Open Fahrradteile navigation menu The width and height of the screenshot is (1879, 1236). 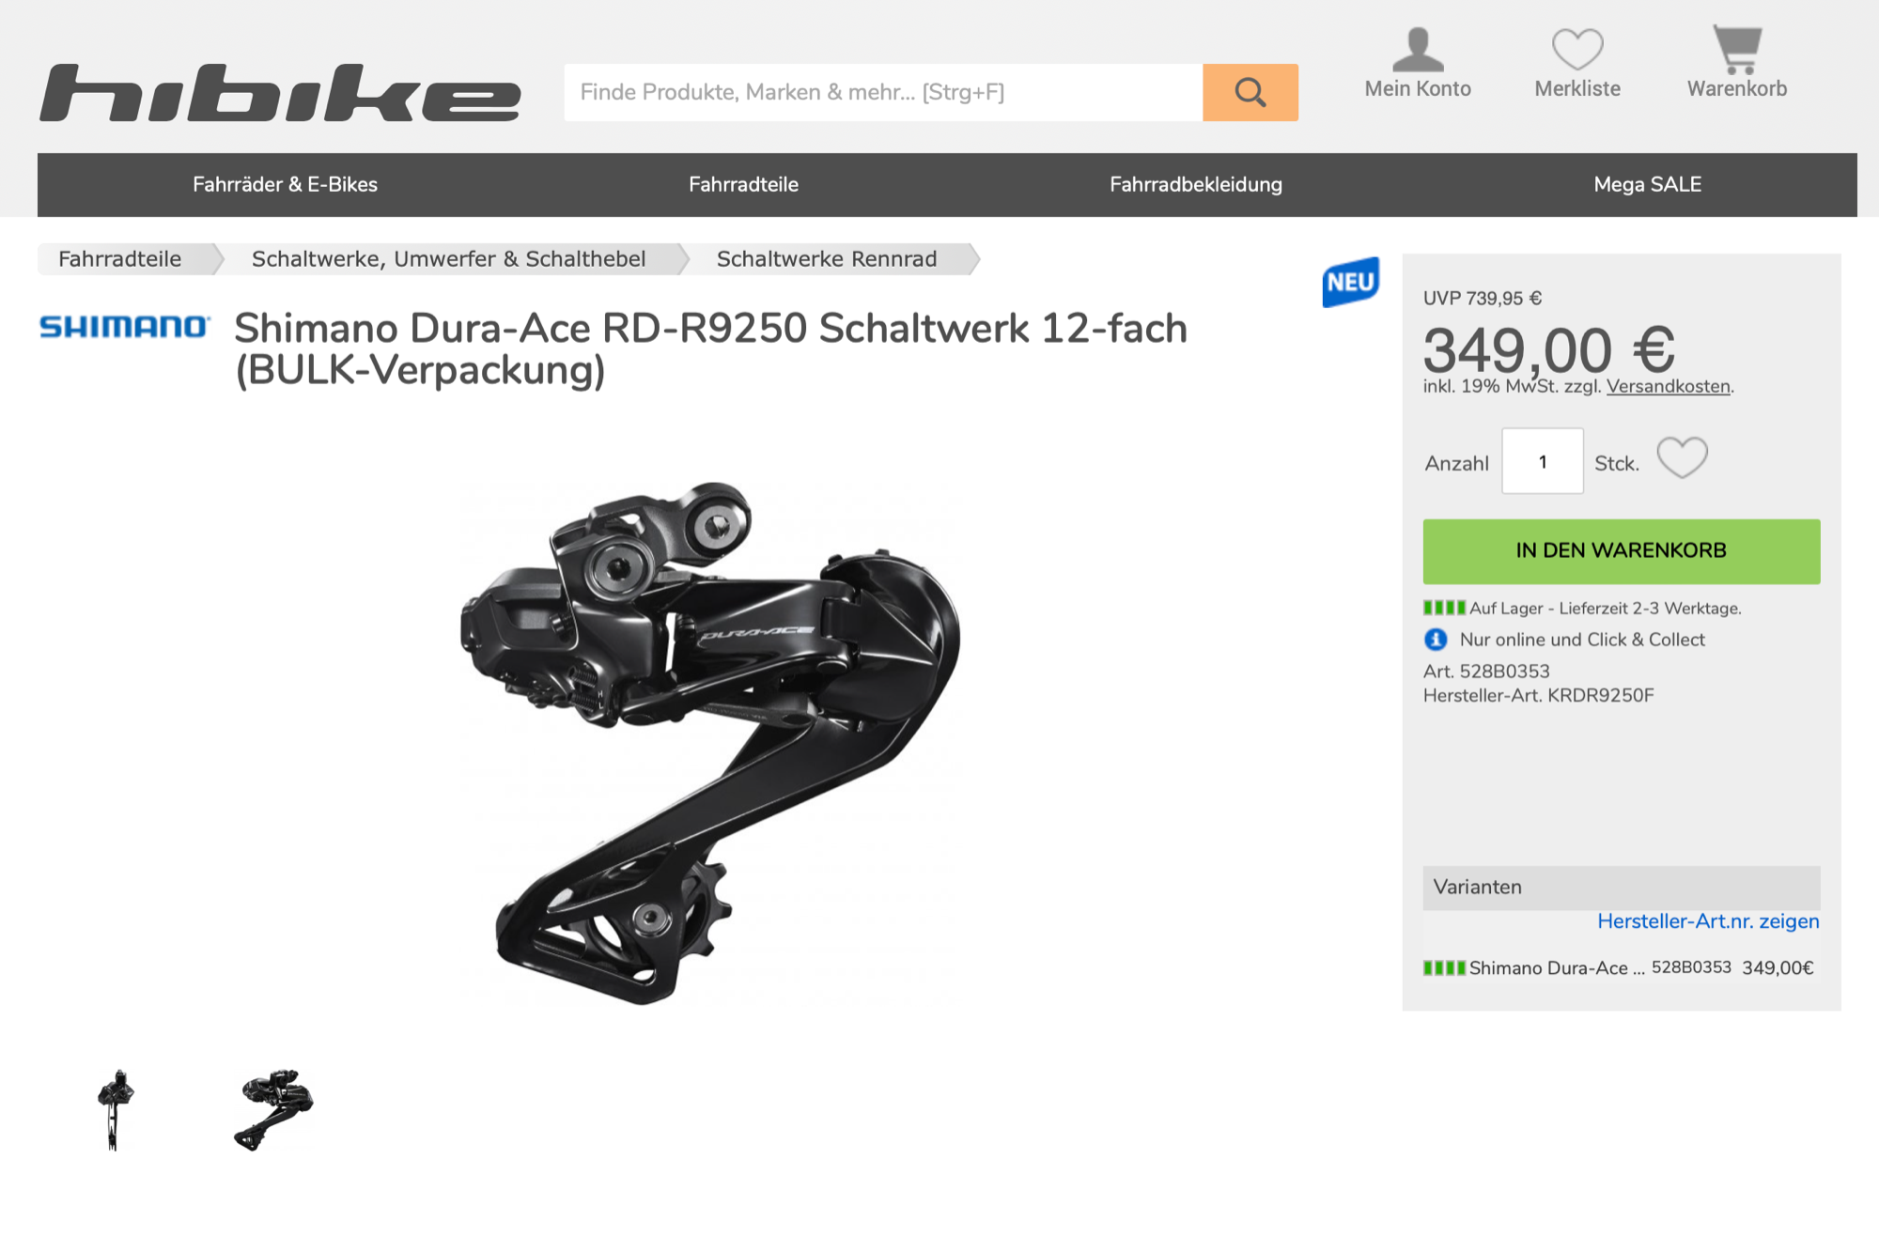click(743, 185)
